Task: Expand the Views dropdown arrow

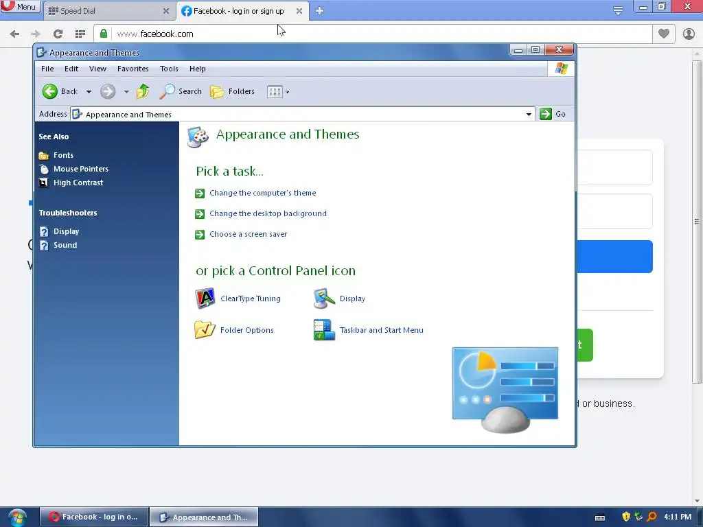Action: click(288, 93)
